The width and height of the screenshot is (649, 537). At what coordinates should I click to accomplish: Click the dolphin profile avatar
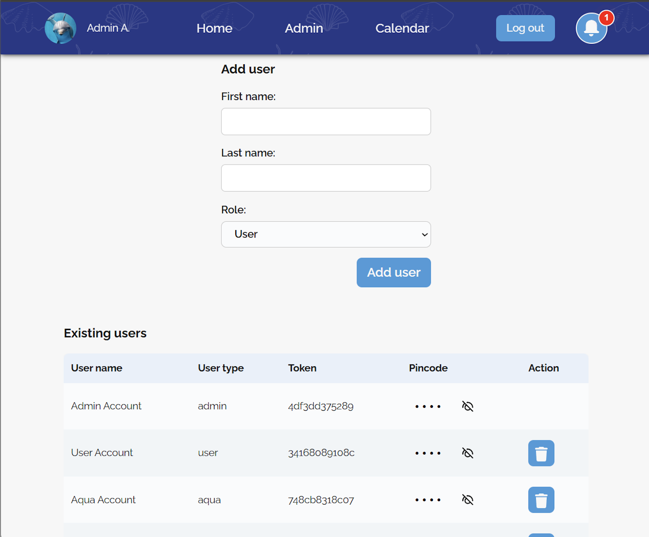[x=60, y=28]
